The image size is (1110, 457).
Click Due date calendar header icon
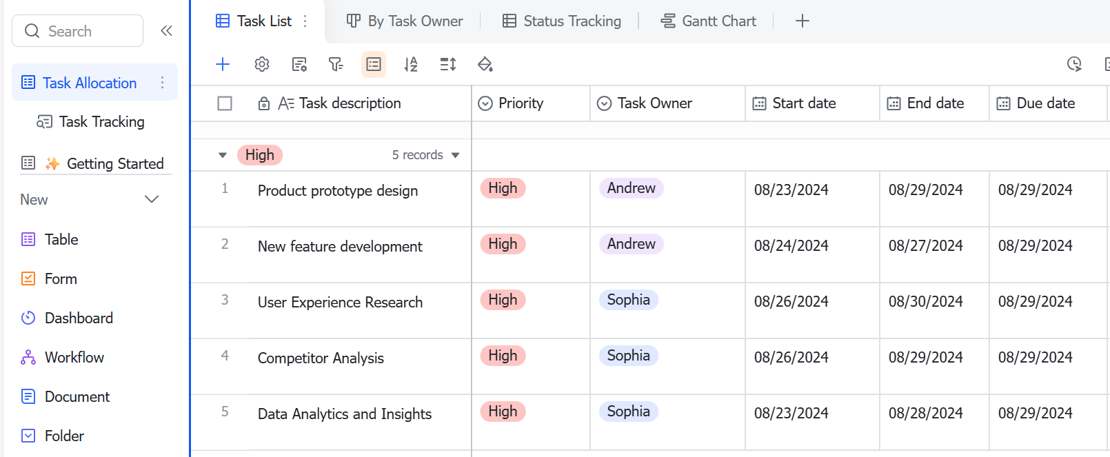tap(1003, 103)
